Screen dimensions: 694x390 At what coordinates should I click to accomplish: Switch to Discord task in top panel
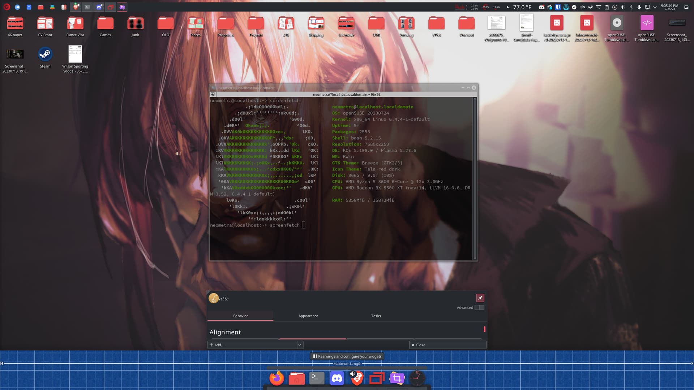(x=99, y=7)
